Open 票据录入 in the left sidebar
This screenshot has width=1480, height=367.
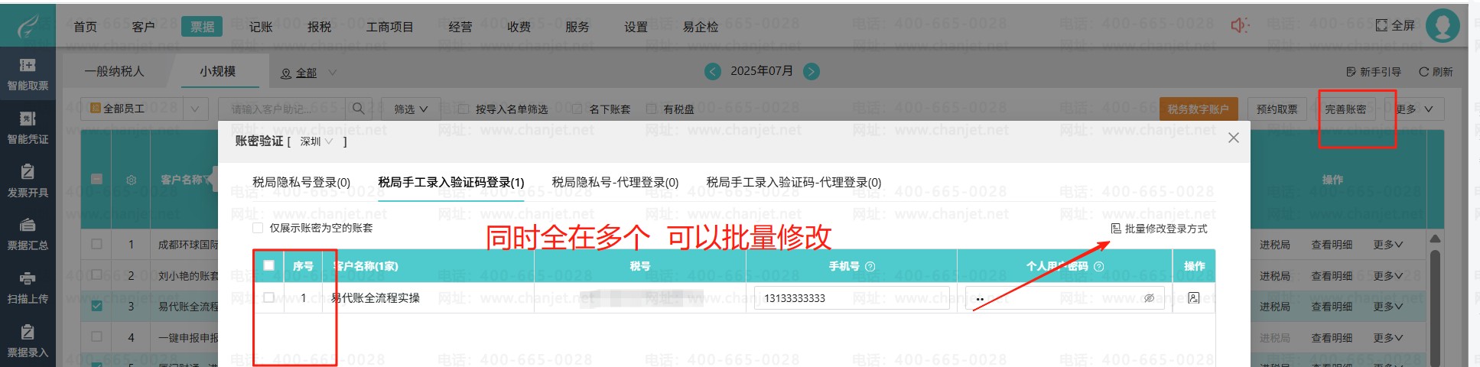coord(28,341)
